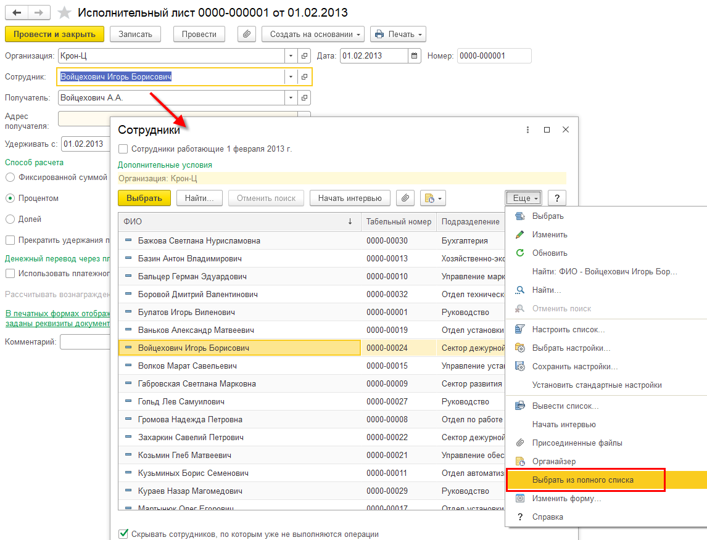Image resolution: width=707 pixels, height=540 pixels.
Task: Select the Фиксированной суммой radio option
Action: (x=10, y=178)
